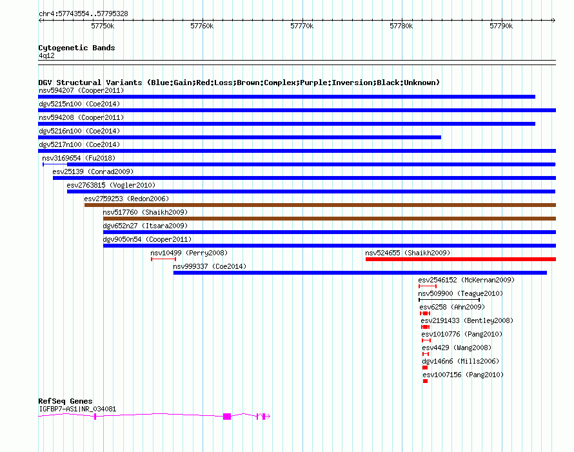This screenshot has width=574, height=452.
Task: Open nsv524655 (Shaikh2009) label
Action: [x=408, y=253]
